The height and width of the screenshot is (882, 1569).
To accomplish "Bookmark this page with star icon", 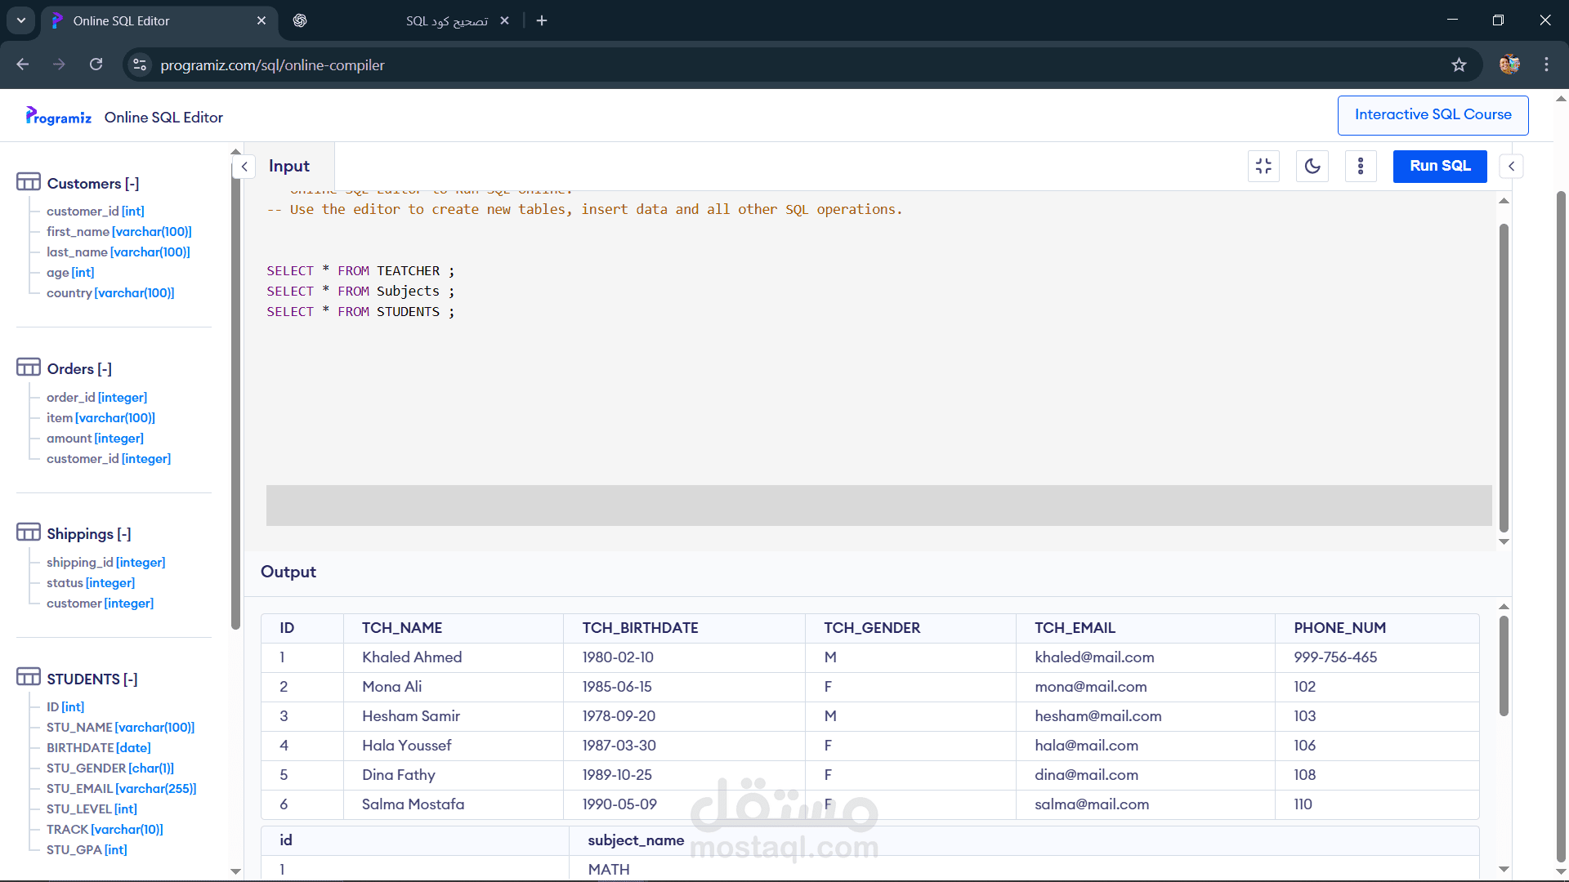I will (x=1459, y=65).
